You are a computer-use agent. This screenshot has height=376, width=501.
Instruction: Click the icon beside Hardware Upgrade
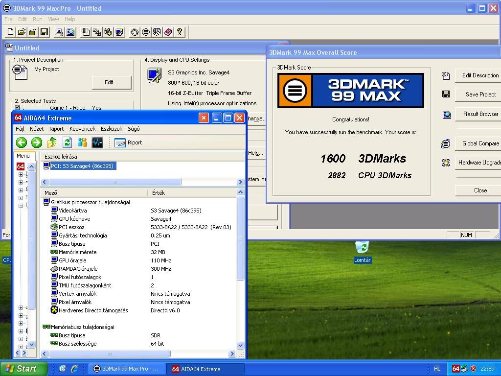coord(446,163)
